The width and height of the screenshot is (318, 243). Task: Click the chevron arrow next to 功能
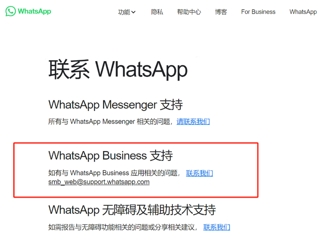(133, 12)
